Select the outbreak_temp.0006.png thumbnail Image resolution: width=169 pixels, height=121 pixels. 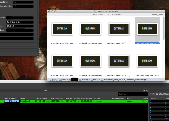[x=91, y=61]
